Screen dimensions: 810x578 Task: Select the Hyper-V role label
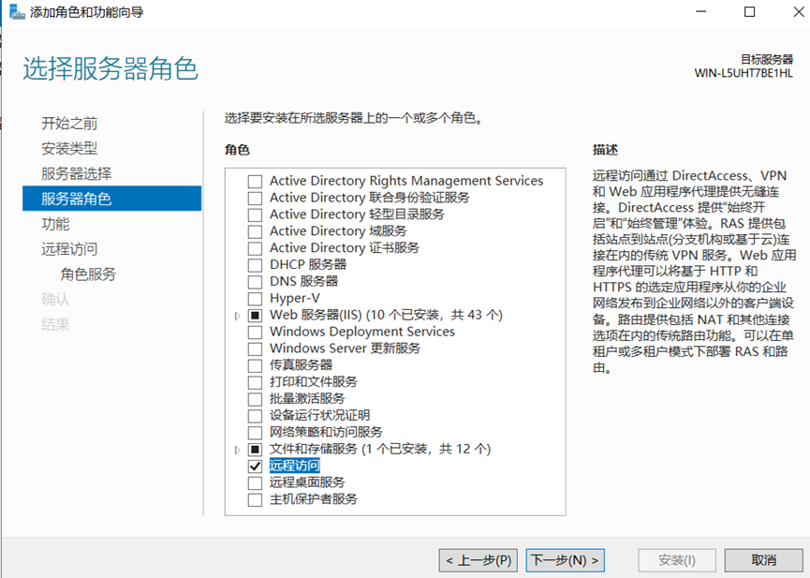294,298
